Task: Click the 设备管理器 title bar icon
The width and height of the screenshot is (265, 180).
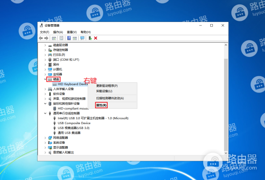Action: click(x=41, y=26)
